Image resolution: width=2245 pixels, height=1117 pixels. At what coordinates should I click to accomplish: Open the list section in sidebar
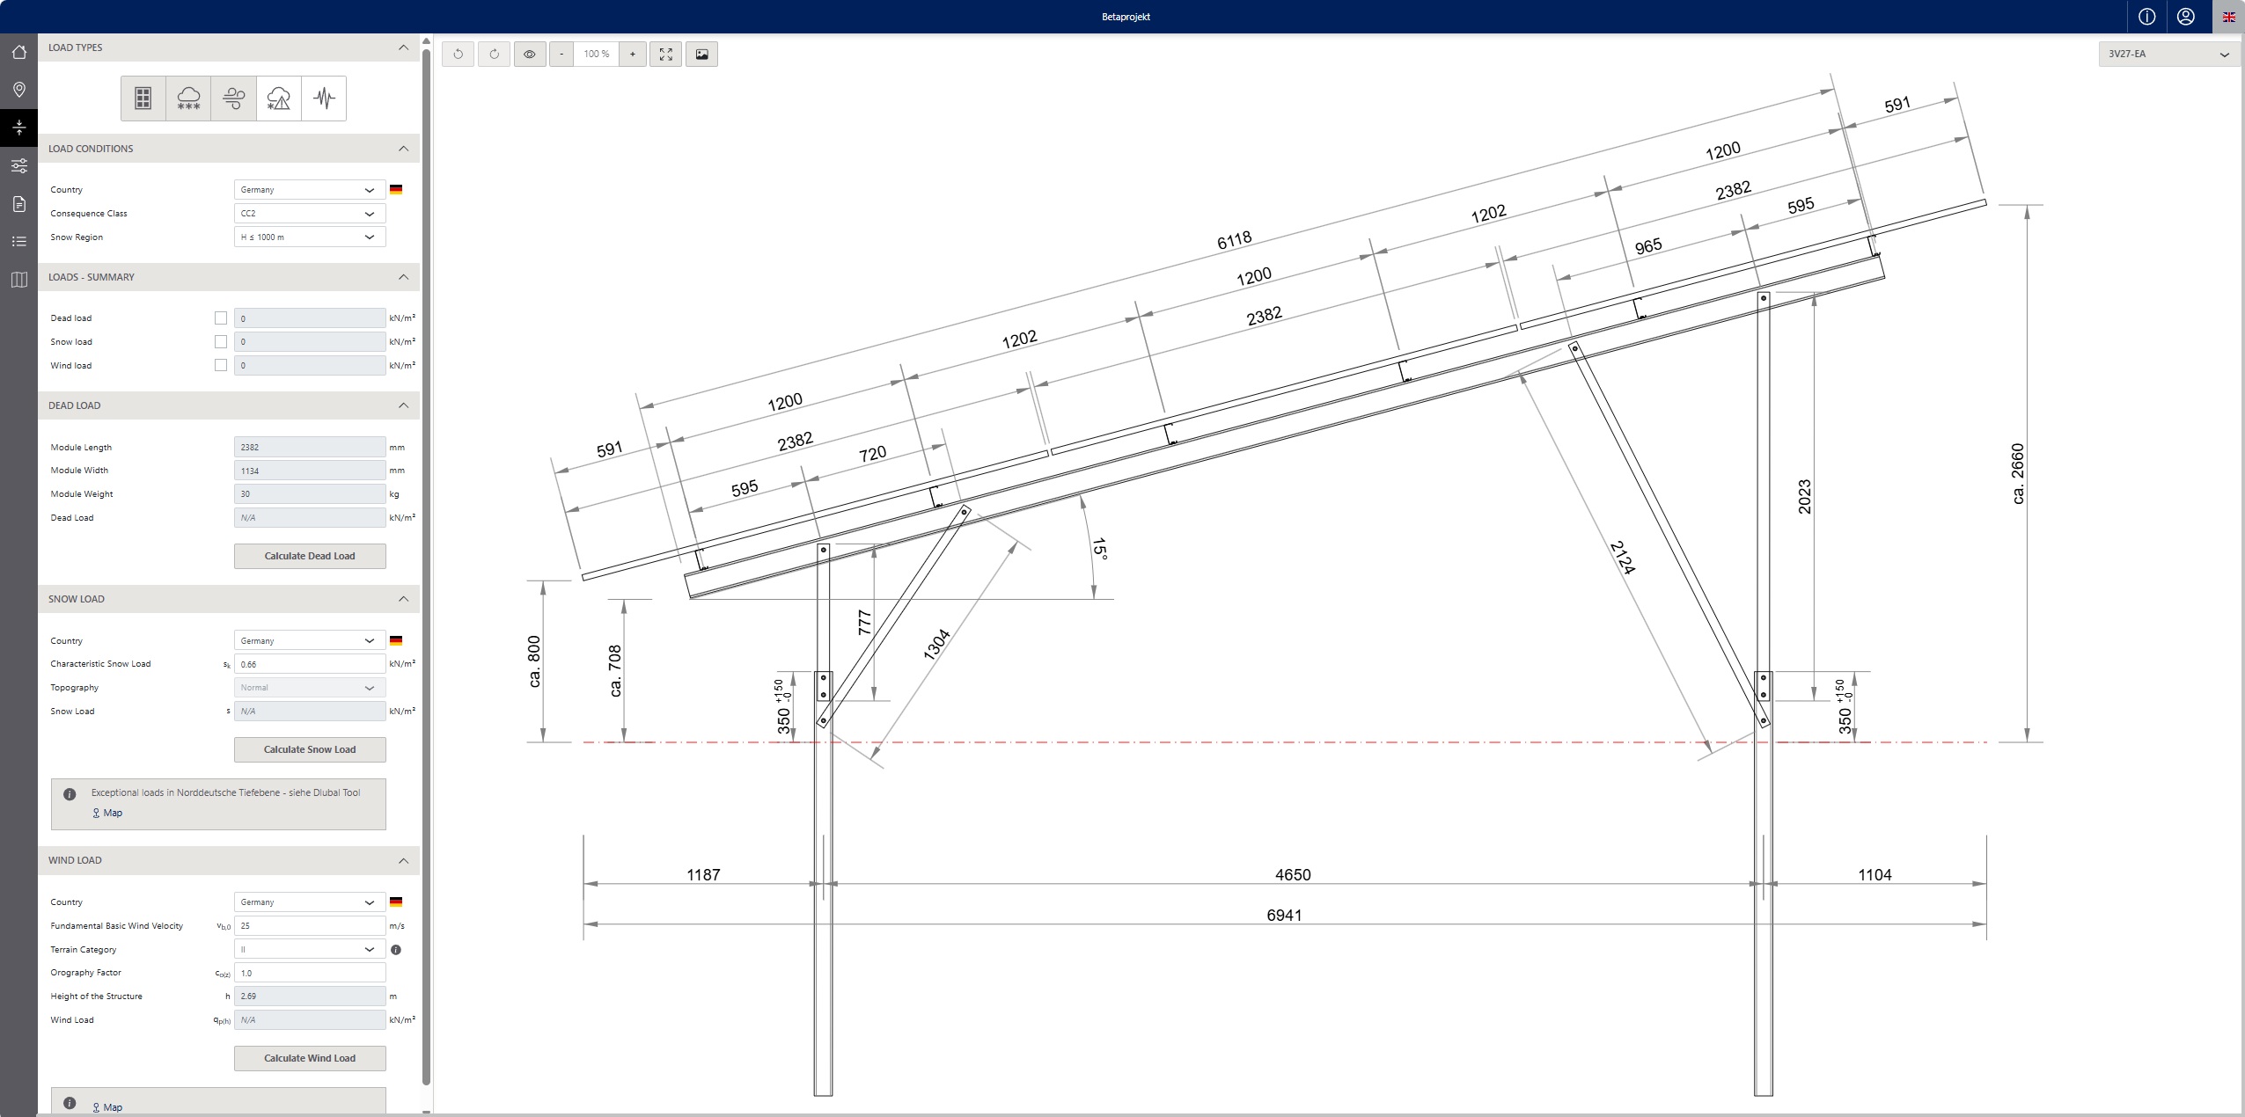point(18,241)
